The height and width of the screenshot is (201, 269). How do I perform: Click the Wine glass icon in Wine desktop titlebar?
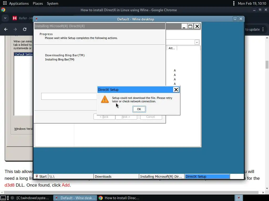(36, 19)
